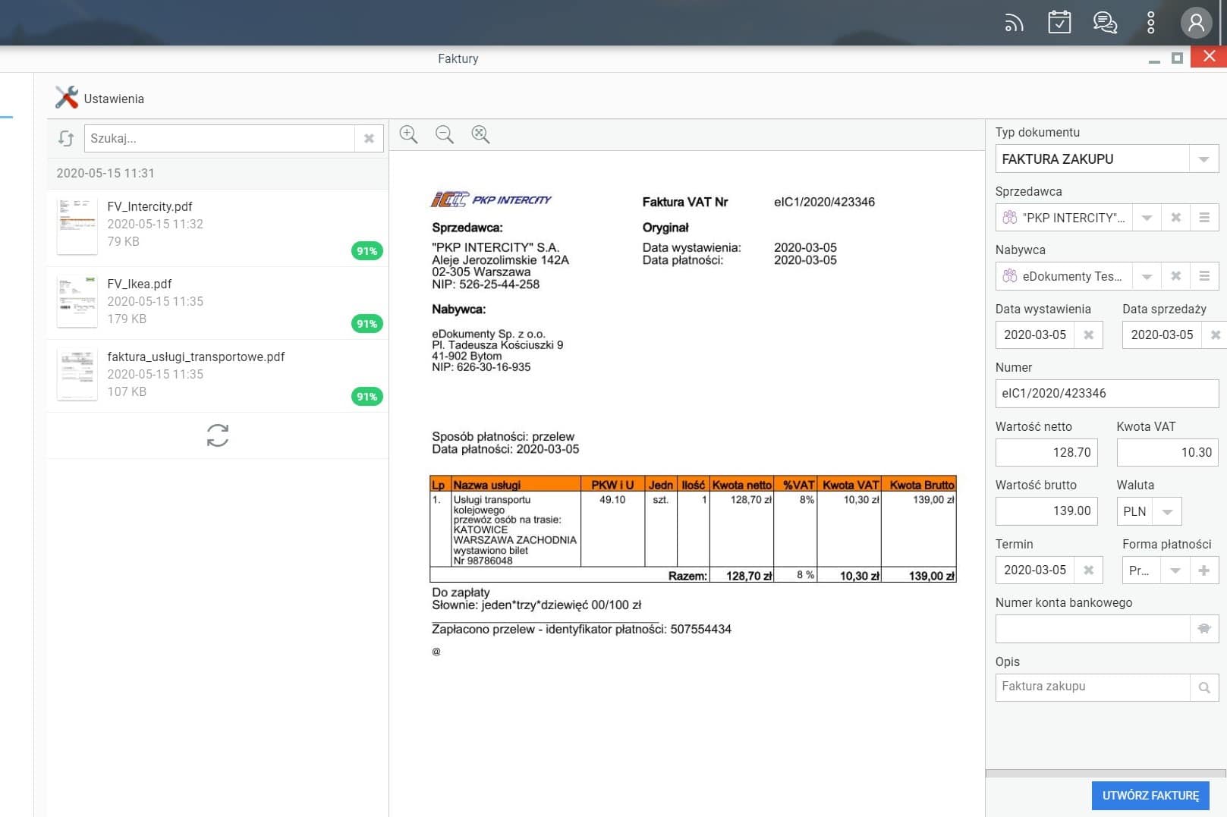
Task: Click the Opis search magnifier icon
Action: (x=1204, y=687)
